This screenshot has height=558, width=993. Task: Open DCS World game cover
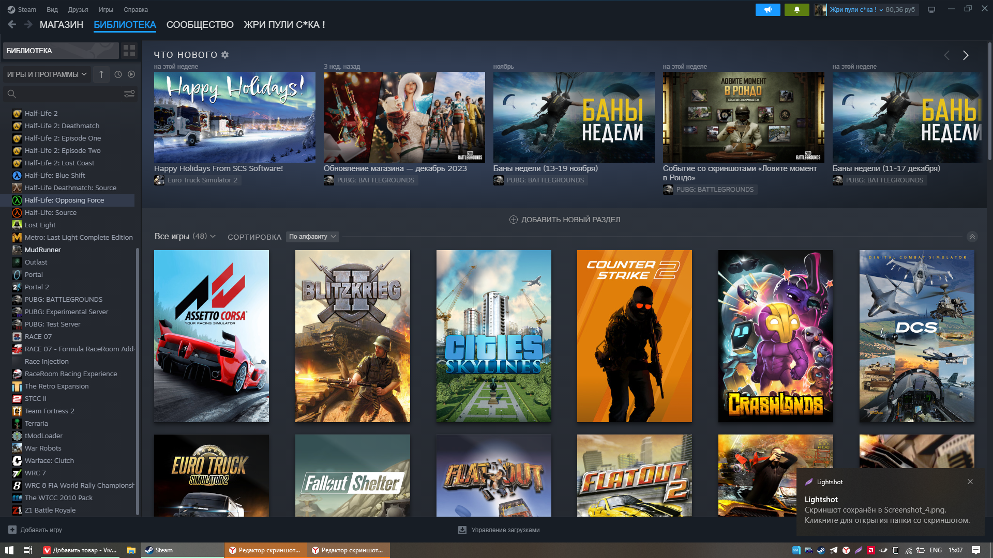pyautogui.click(x=917, y=336)
